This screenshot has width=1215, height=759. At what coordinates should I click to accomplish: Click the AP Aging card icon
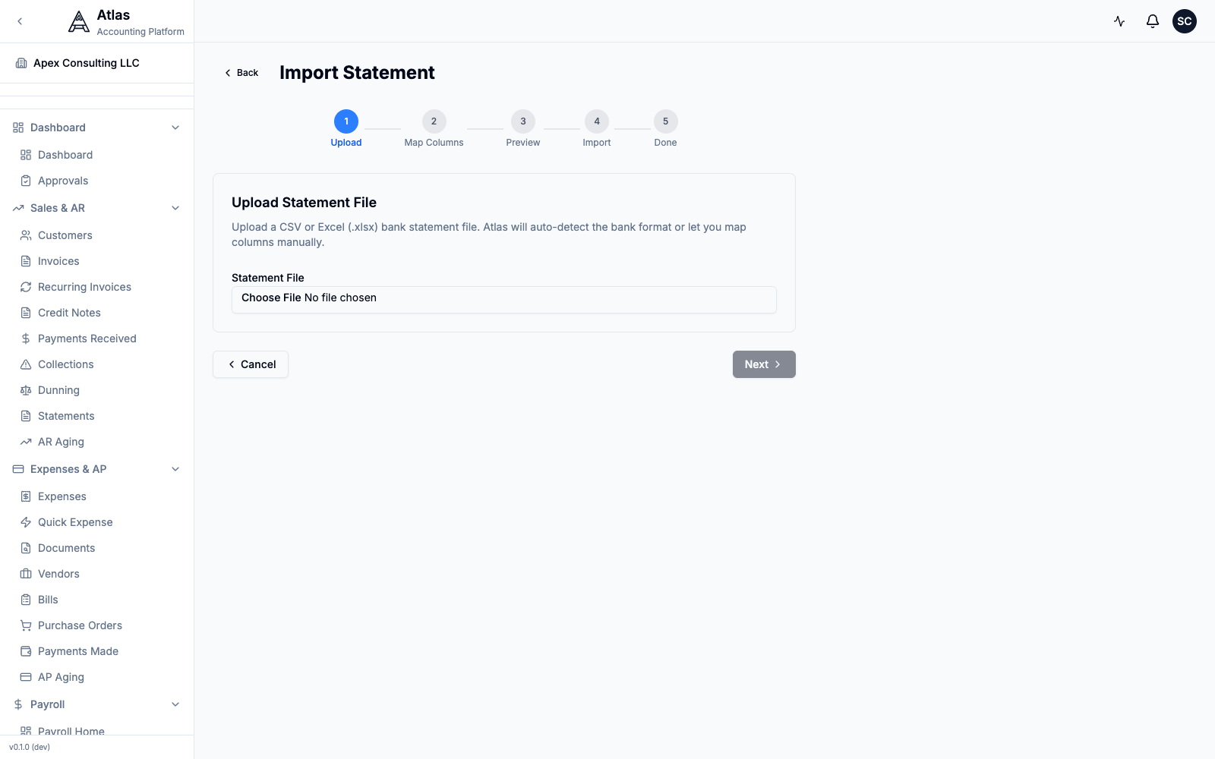point(26,677)
